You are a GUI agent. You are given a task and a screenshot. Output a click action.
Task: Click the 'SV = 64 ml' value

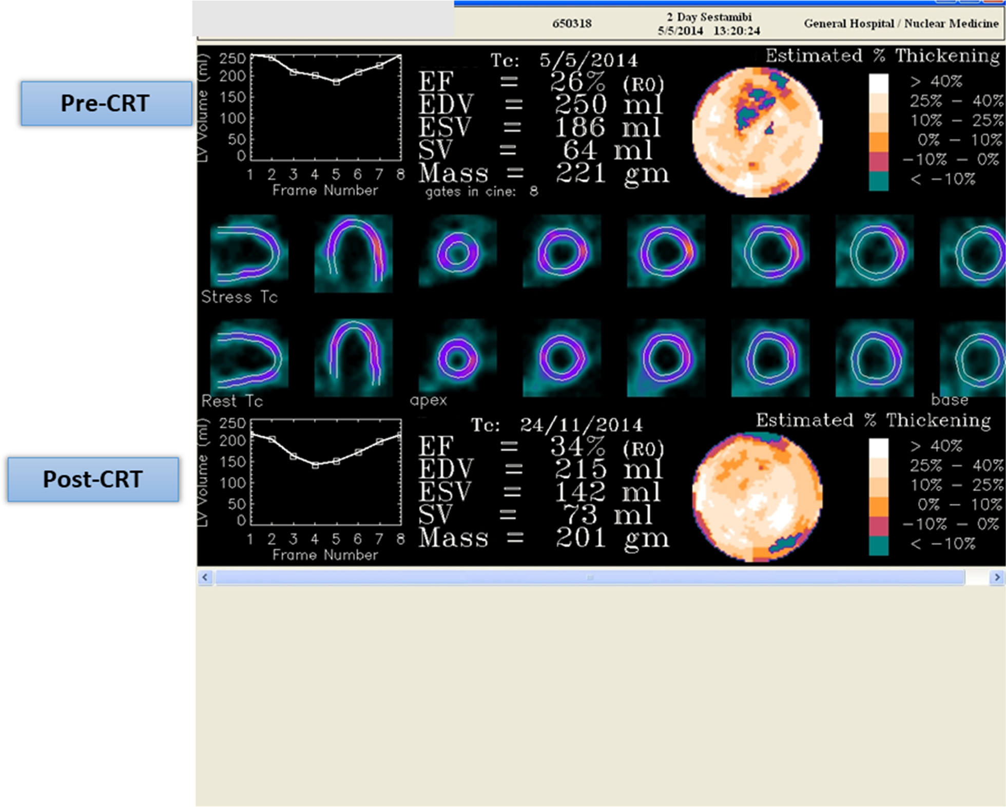(x=536, y=150)
